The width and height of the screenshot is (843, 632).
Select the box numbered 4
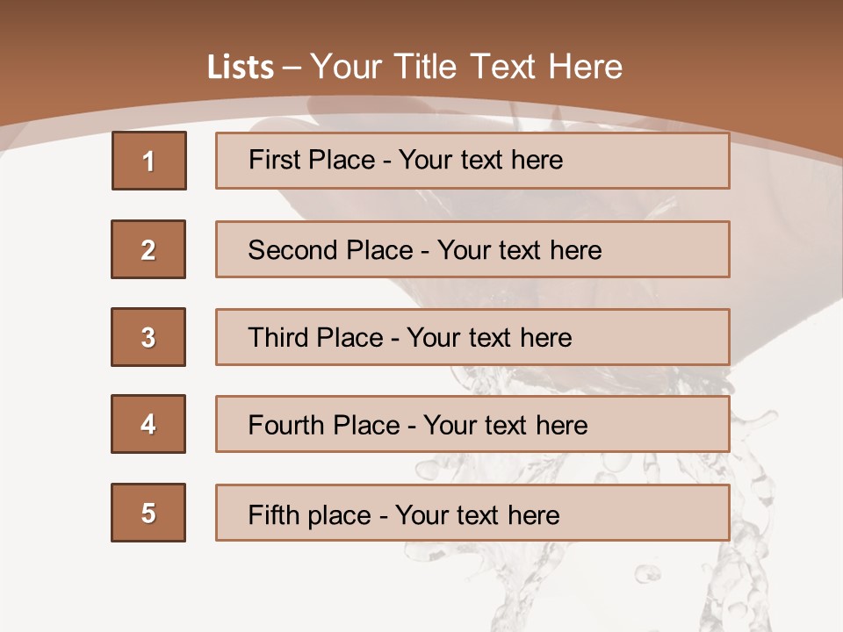[x=148, y=424]
